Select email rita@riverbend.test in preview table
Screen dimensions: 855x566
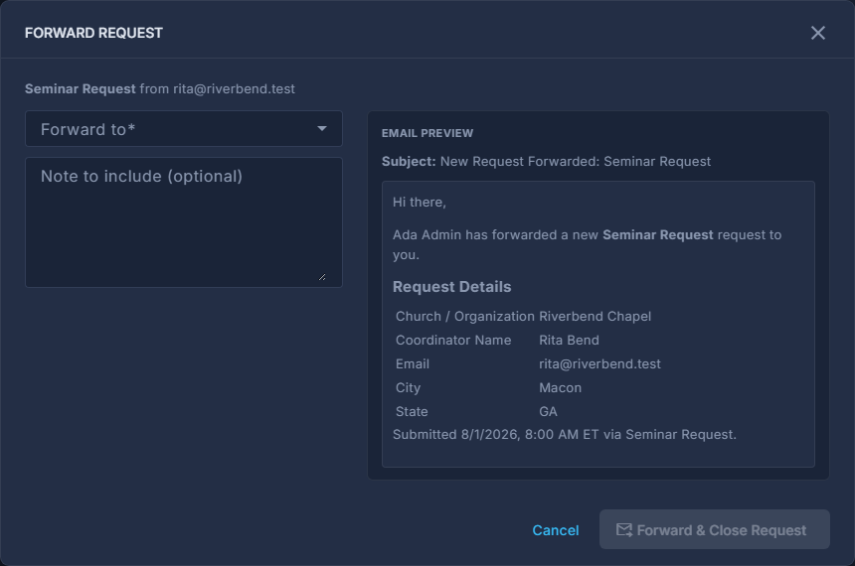[599, 363]
